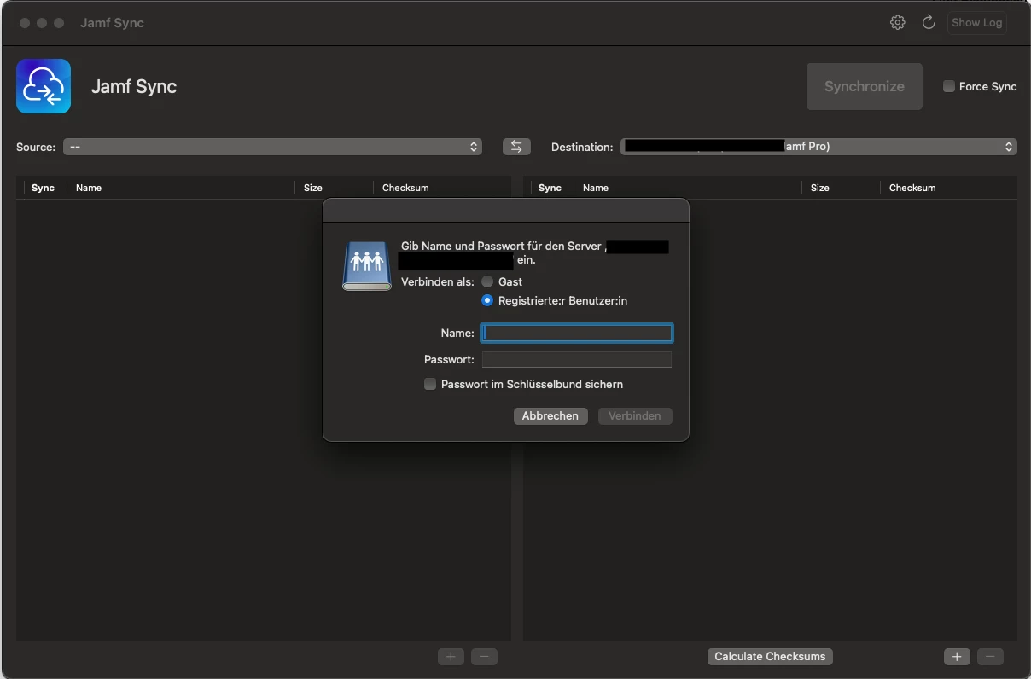Viewport: 1031px width, 679px height.
Task: Select Registrierte:r Benutzer:in radio option
Action: point(487,300)
